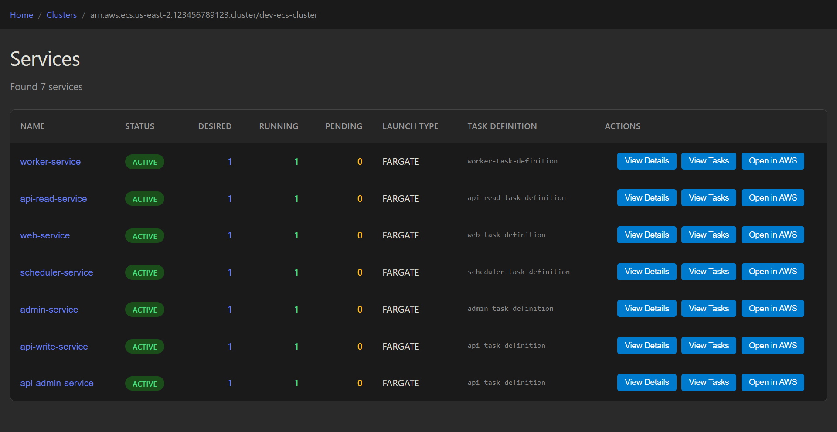This screenshot has width=837, height=432.
Task: Open the api-write-service link
Action: (x=54, y=347)
